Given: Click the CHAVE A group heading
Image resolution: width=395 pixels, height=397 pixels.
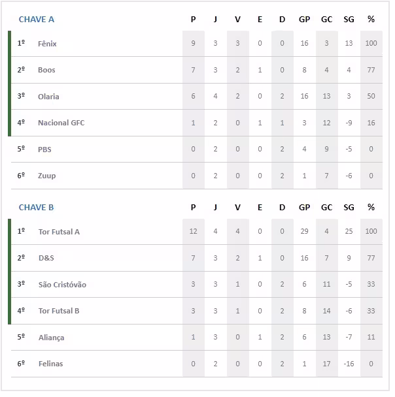Looking at the screenshot, I should pos(37,20).
